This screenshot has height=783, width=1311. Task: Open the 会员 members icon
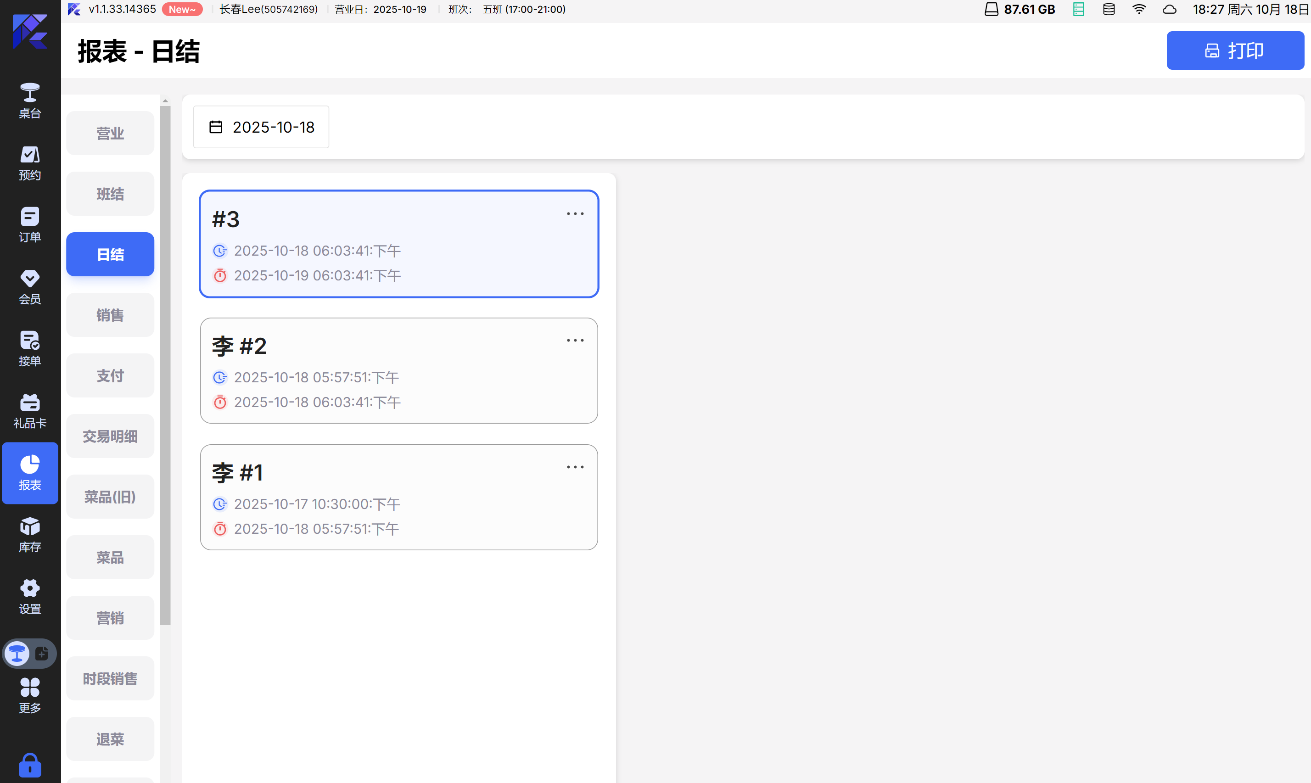click(x=29, y=286)
